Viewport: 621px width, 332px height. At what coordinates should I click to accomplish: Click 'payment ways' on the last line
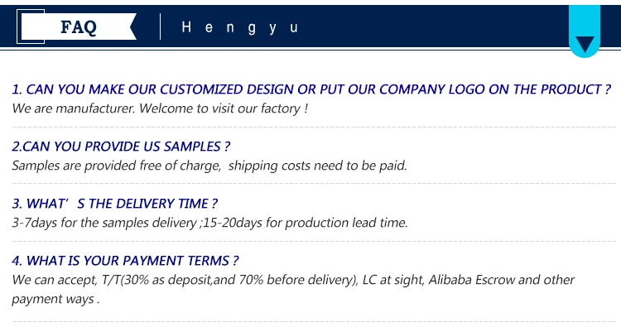(53, 299)
